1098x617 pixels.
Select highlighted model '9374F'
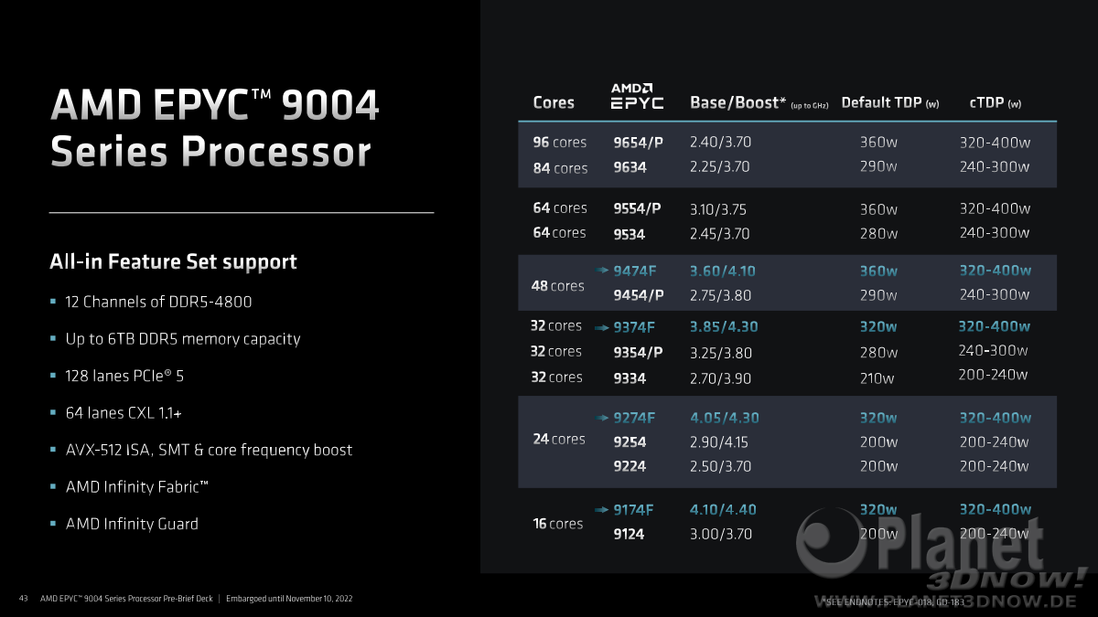tap(634, 326)
